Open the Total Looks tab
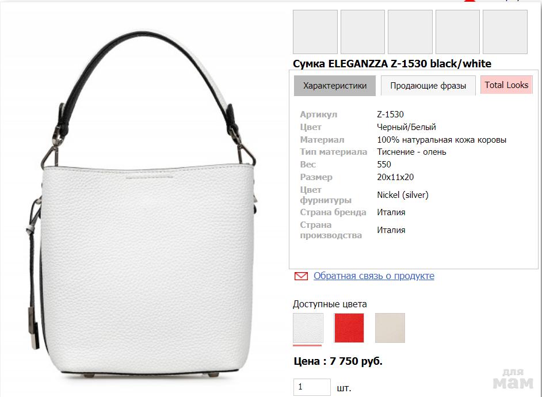Image resolution: width=542 pixels, height=397 pixels. click(x=506, y=85)
